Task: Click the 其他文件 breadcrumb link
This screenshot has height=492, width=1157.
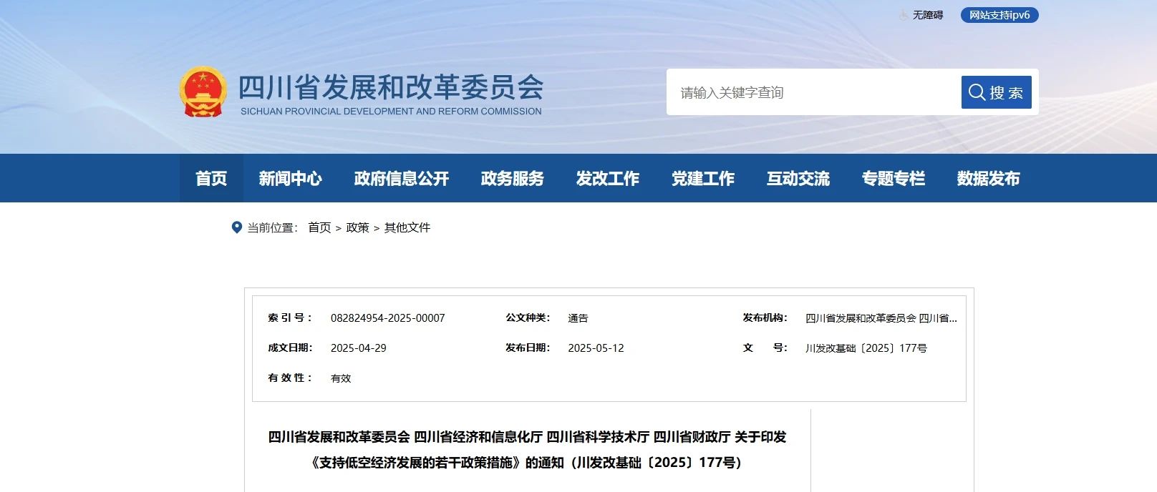Action: pyautogui.click(x=407, y=227)
